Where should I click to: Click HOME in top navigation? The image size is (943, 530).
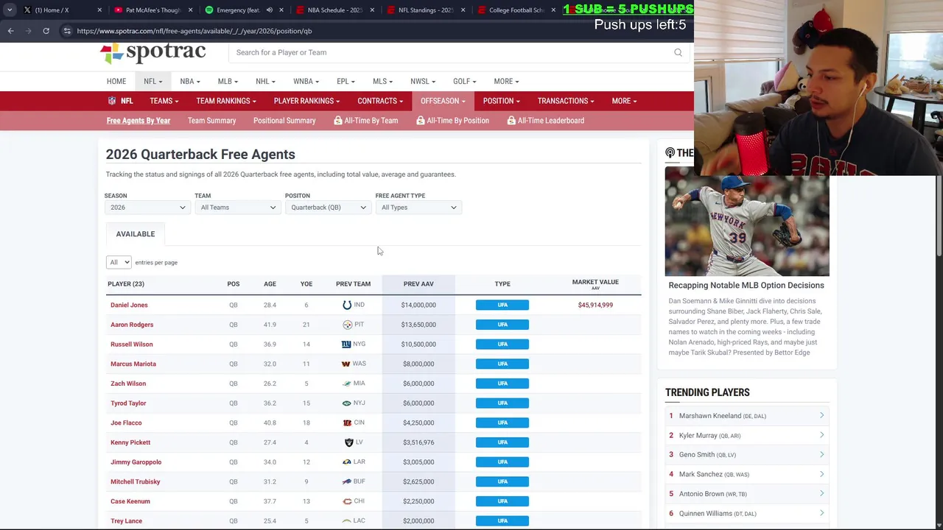click(116, 81)
